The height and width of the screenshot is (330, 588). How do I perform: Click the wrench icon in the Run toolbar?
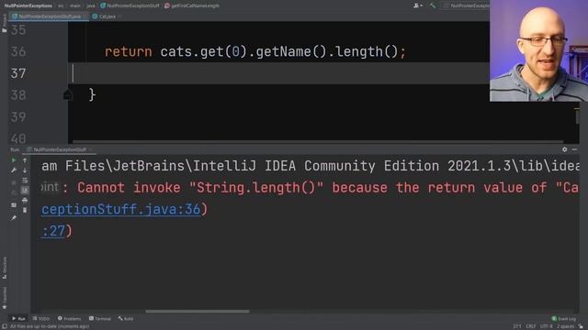point(14,170)
